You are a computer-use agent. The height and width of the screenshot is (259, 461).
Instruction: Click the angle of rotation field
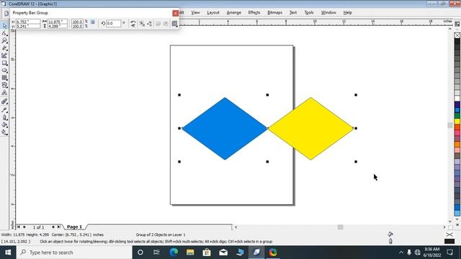point(113,23)
